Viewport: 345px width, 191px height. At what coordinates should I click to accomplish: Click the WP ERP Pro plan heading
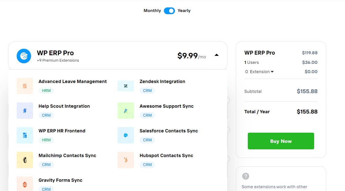tap(55, 53)
